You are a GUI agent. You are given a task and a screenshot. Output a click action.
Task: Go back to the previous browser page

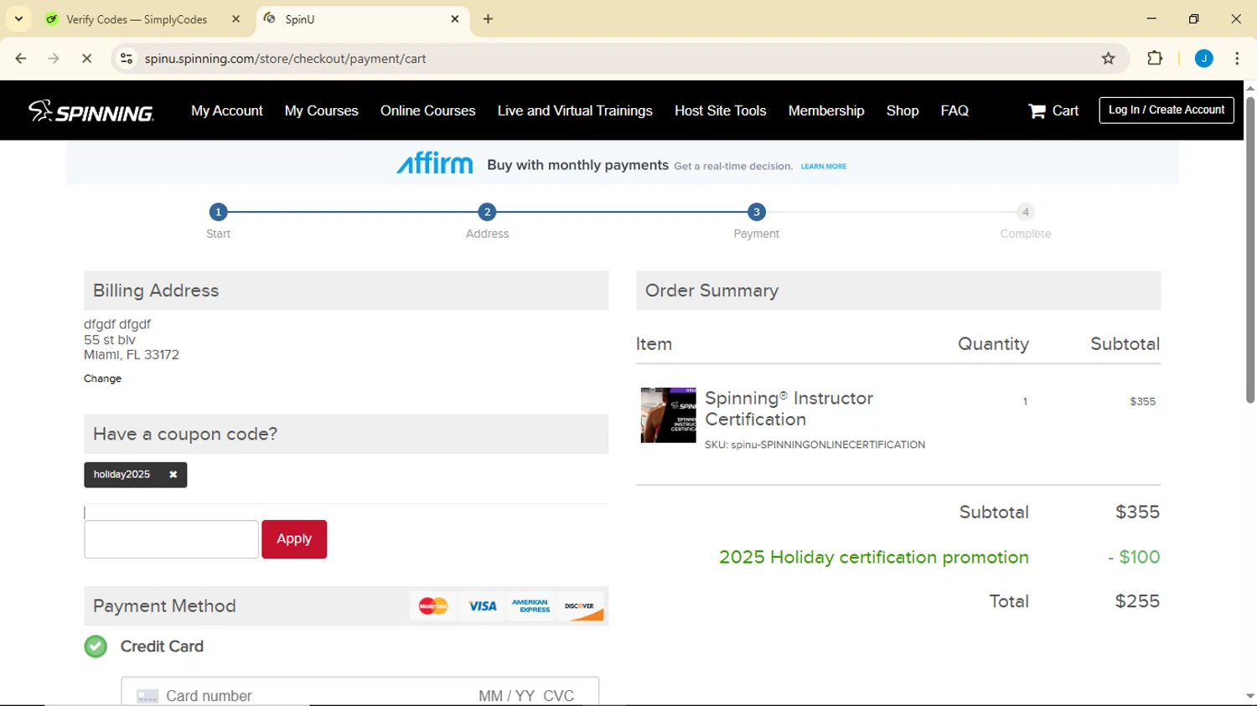(x=21, y=59)
